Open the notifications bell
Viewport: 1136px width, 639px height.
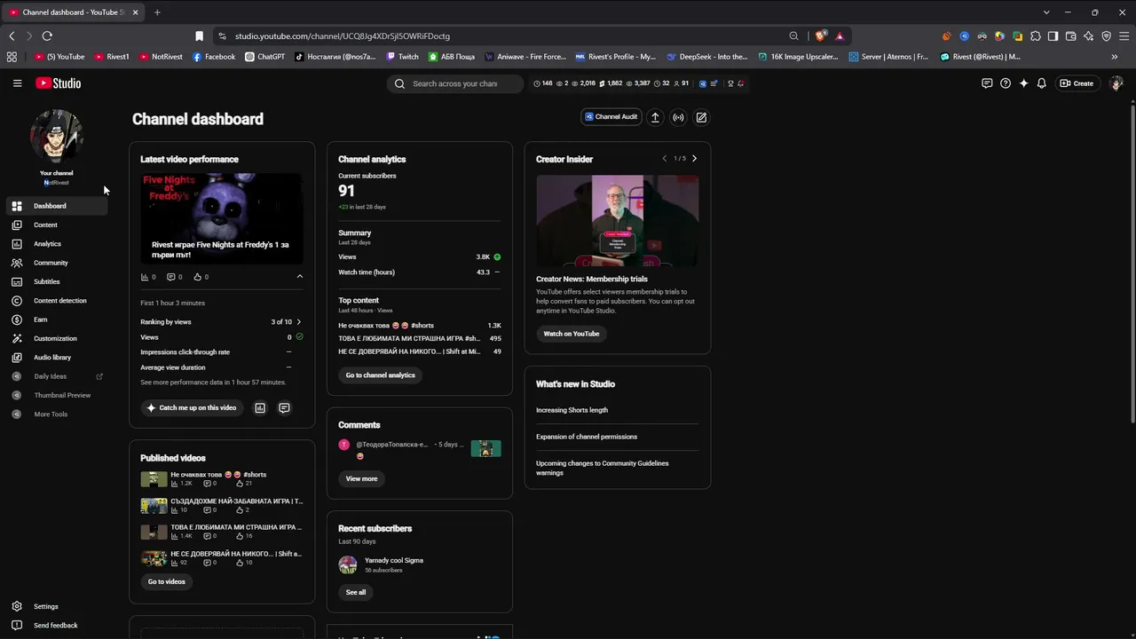(x=1042, y=83)
